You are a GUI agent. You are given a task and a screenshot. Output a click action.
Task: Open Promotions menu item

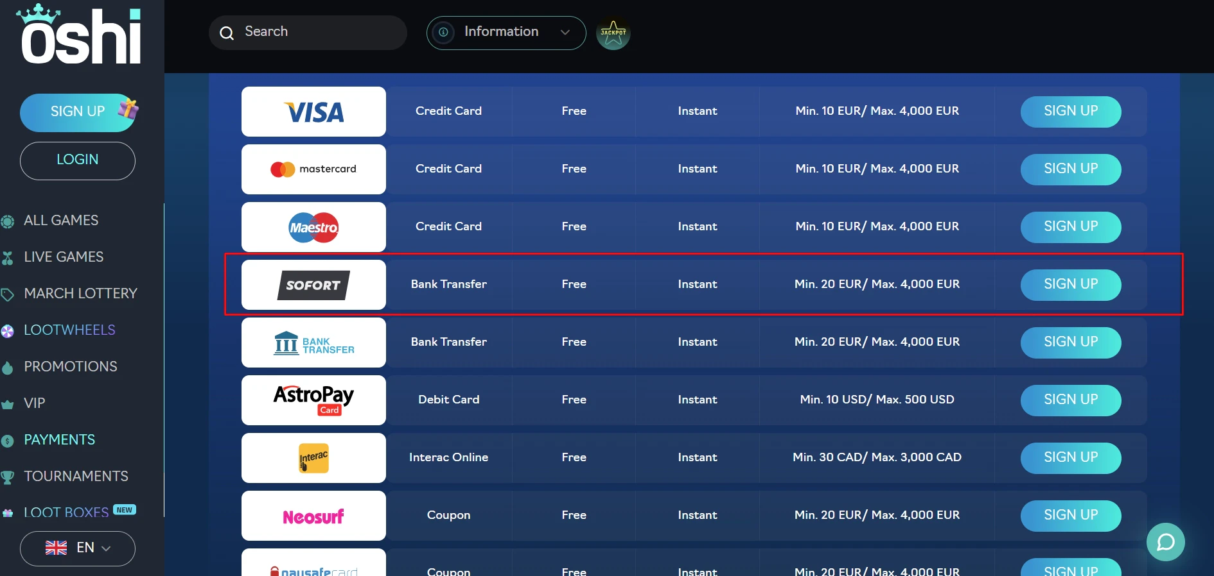tap(71, 366)
